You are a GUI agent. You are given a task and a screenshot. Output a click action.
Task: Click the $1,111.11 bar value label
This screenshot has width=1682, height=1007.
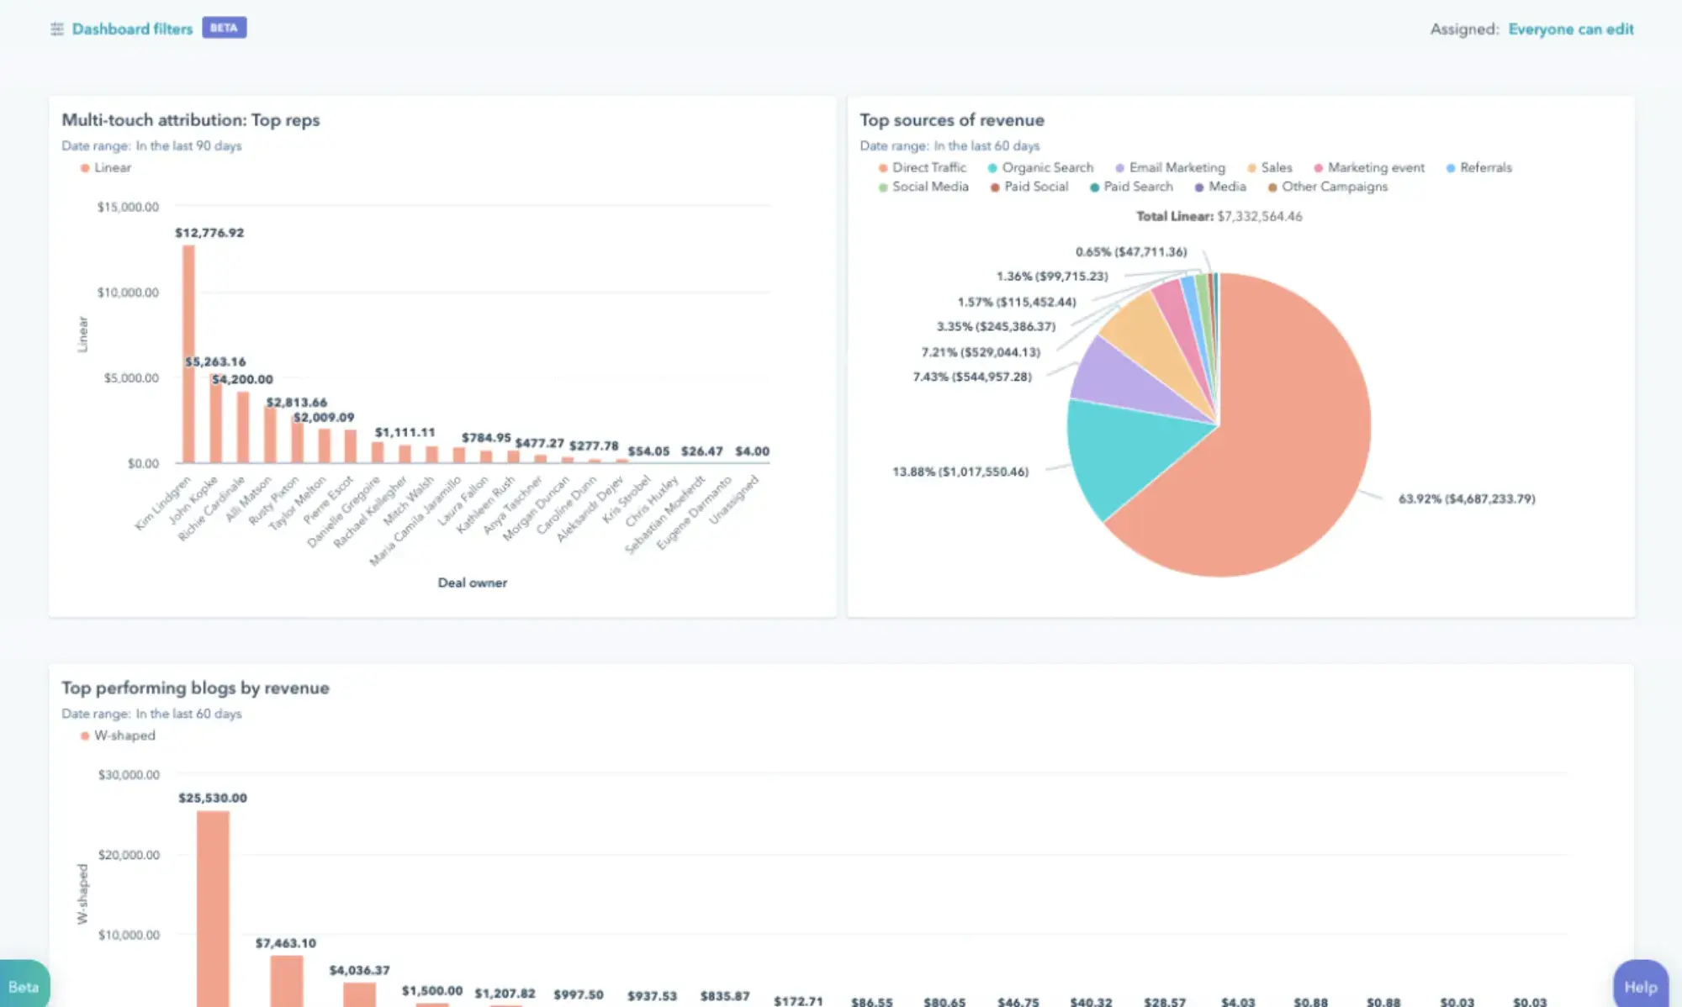(x=405, y=432)
